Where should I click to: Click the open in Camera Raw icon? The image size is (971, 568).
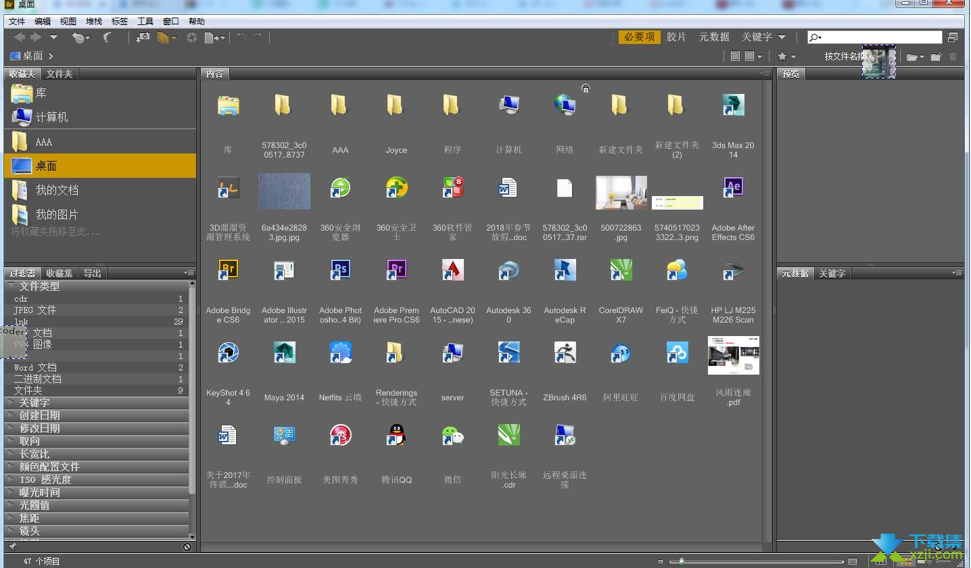click(192, 38)
